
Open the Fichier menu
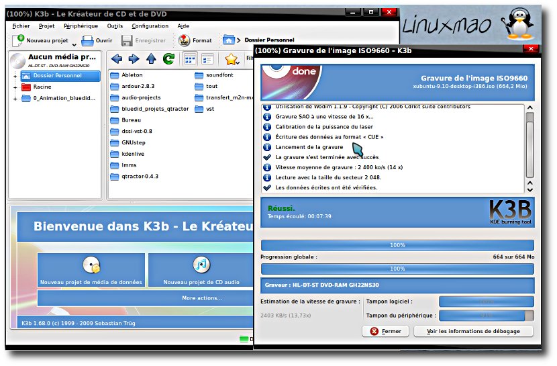(21, 26)
